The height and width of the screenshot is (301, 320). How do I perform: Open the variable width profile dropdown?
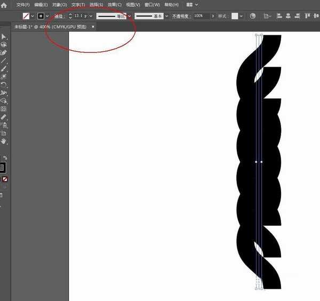[130, 16]
